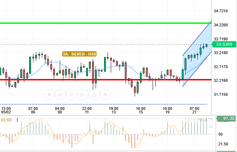Click the 32.2160 price axis label
237x152 pixels.
[220, 80]
